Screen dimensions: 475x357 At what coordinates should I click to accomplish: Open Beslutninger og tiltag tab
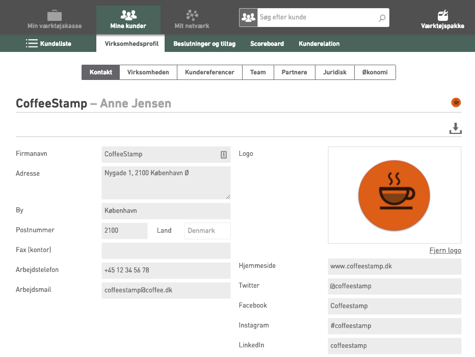point(204,44)
